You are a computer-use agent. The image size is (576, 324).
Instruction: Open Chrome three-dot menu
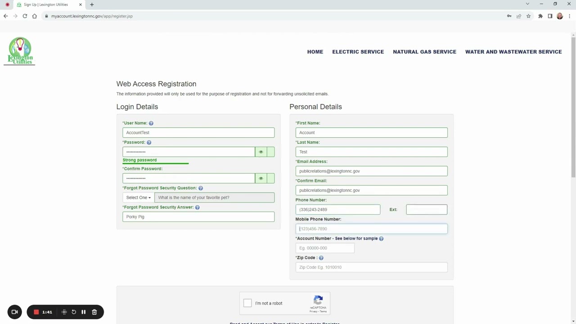point(570,16)
